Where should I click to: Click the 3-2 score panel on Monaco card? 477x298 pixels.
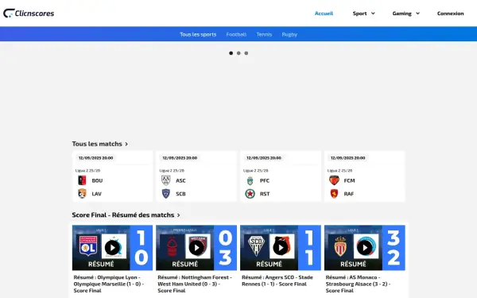(x=394, y=247)
